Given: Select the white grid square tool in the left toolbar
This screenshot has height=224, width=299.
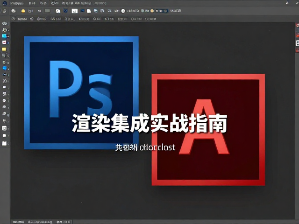Looking at the screenshot, I should [4, 128].
